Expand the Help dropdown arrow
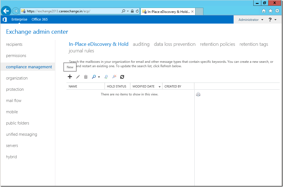283x187 pixels. point(275,20)
